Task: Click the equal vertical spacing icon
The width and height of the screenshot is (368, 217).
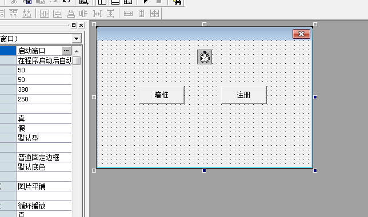Action: click(110, 14)
